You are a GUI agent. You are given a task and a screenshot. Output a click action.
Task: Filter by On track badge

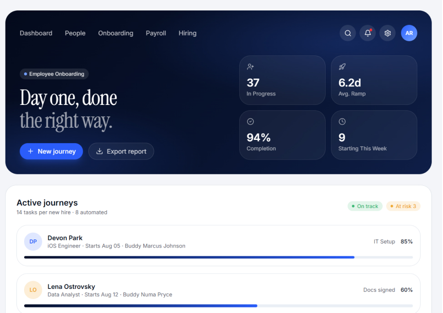[x=365, y=206]
